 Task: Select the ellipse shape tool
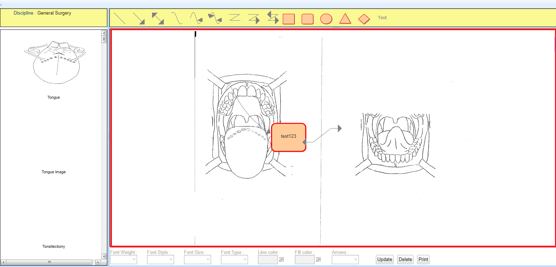point(326,19)
